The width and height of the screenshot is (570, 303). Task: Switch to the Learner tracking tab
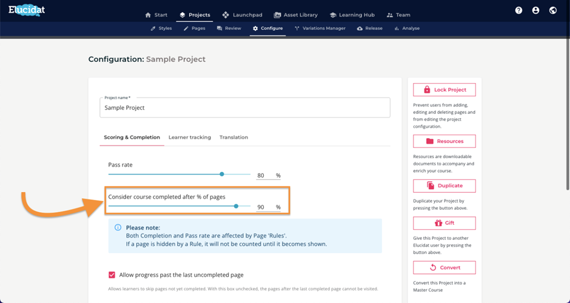[x=190, y=138]
